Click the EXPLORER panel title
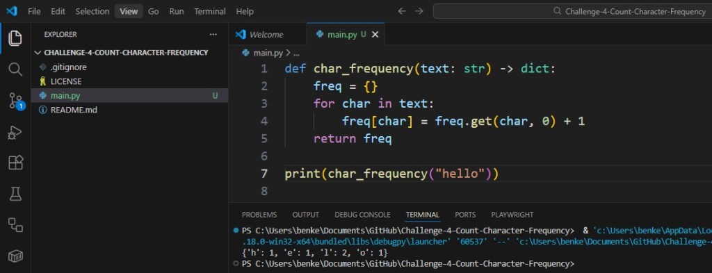 coord(60,35)
